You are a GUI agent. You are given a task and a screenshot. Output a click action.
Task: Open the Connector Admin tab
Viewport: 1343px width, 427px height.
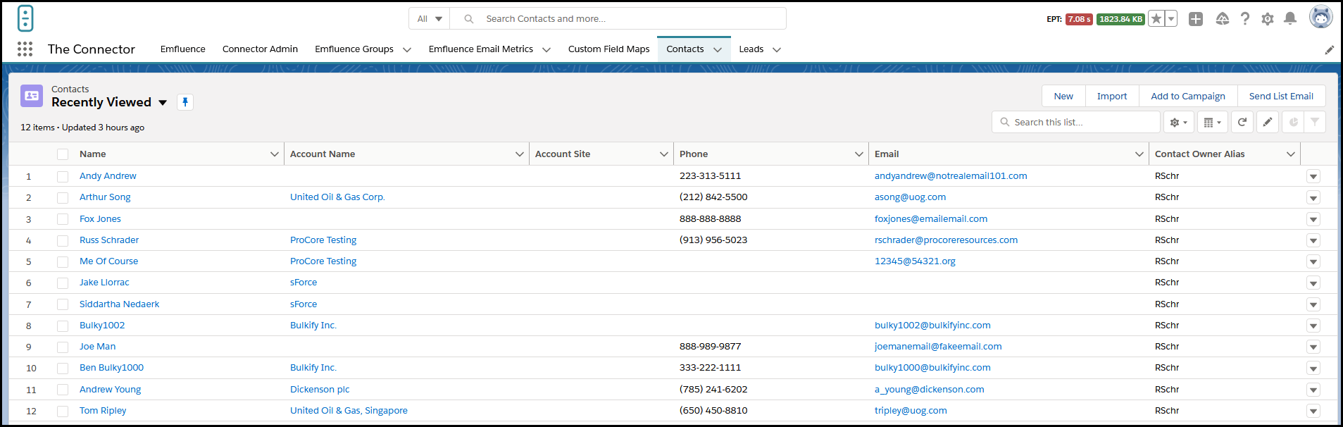point(260,49)
